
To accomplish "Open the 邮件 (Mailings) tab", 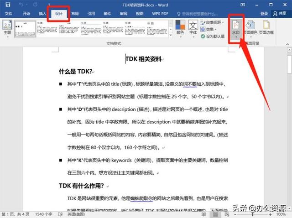I will coord(107,14).
